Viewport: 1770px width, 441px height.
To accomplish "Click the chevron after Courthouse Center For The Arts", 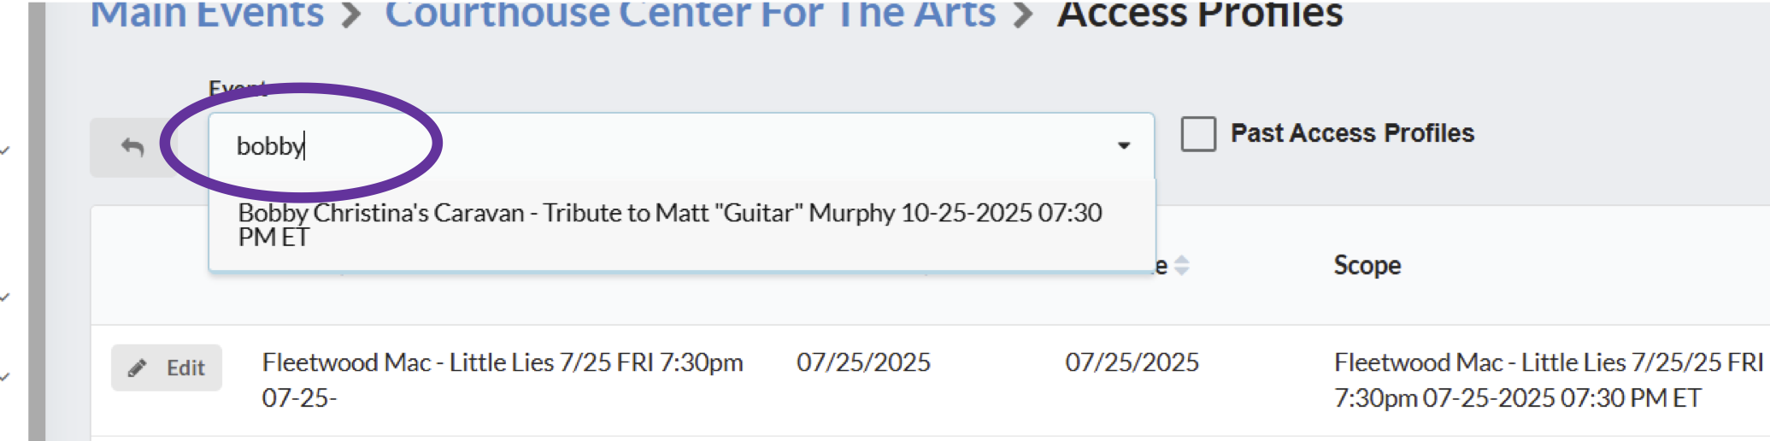I will tap(1023, 15).
